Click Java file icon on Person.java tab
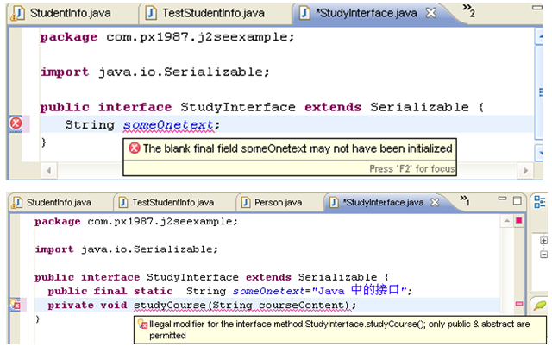 click(246, 203)
